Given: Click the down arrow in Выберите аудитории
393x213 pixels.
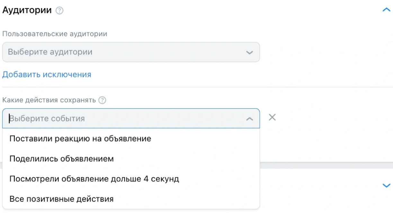Looking at the screenshot, I should [249, 52].
